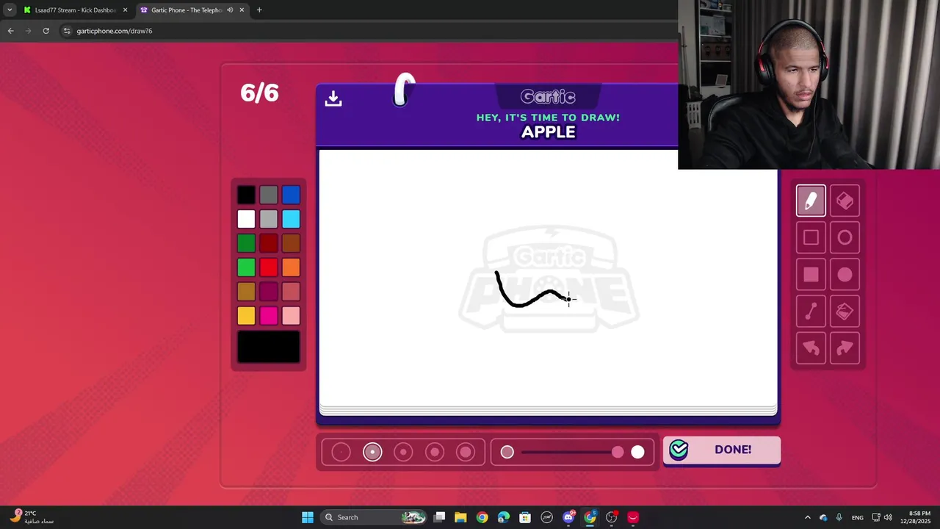Open Task View from the taskbar
The width and height of the screenshot is (940, 529).
439,517
